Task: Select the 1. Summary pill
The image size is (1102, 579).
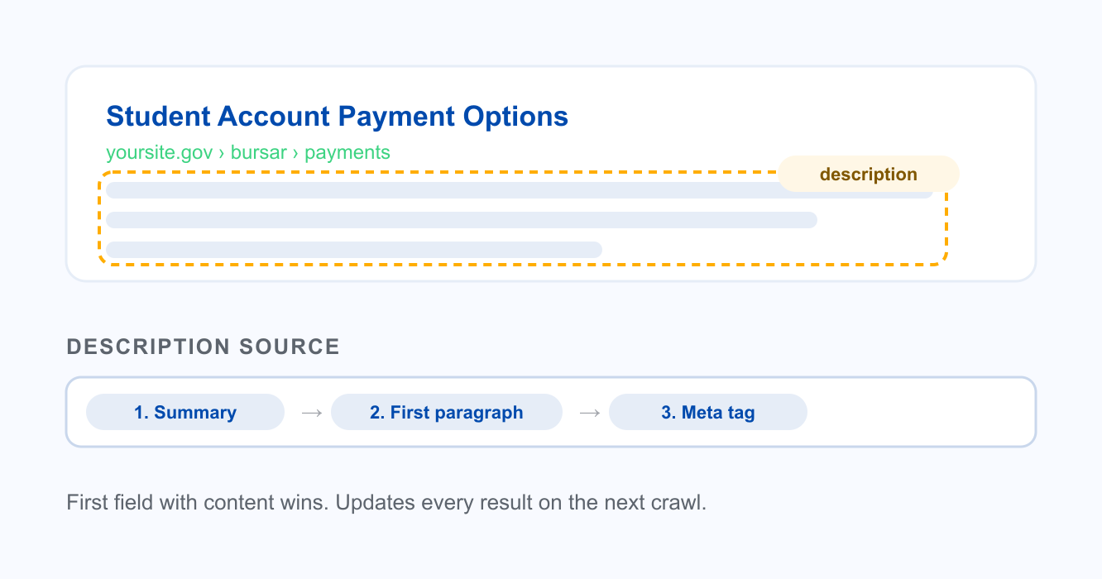Action: coord(185,412)
